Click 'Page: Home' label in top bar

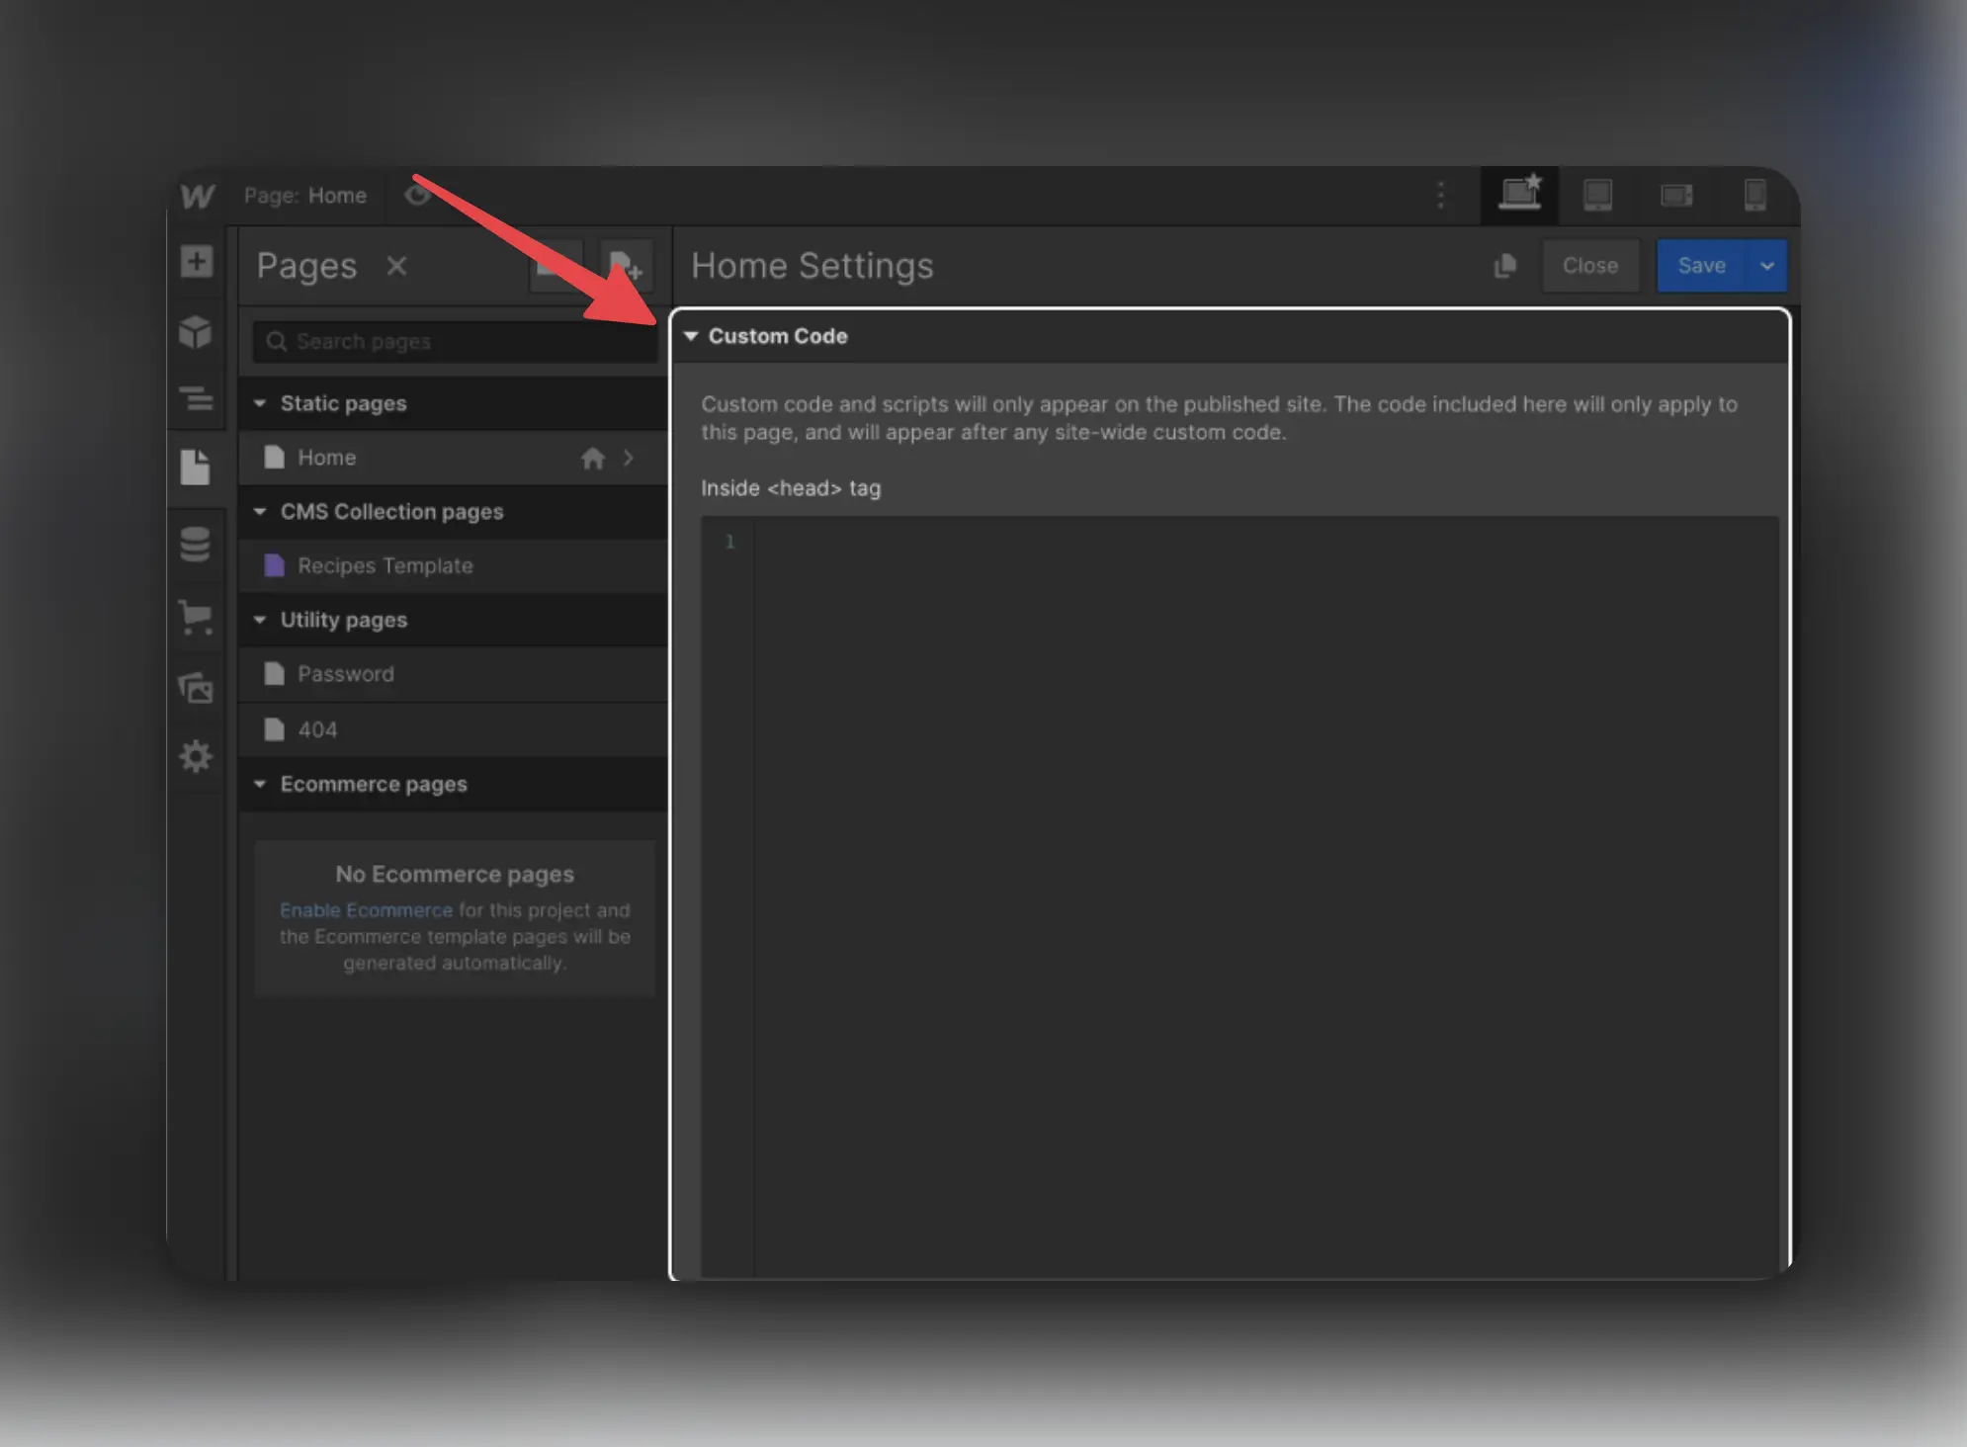pyautogui.click(x=305, y=196)
